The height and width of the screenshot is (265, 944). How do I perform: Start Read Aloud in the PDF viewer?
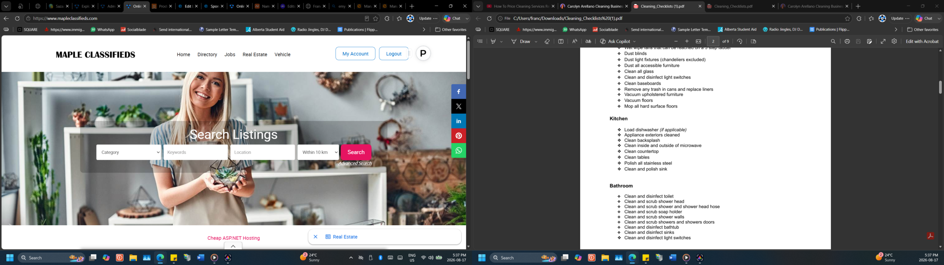(575, 41)
